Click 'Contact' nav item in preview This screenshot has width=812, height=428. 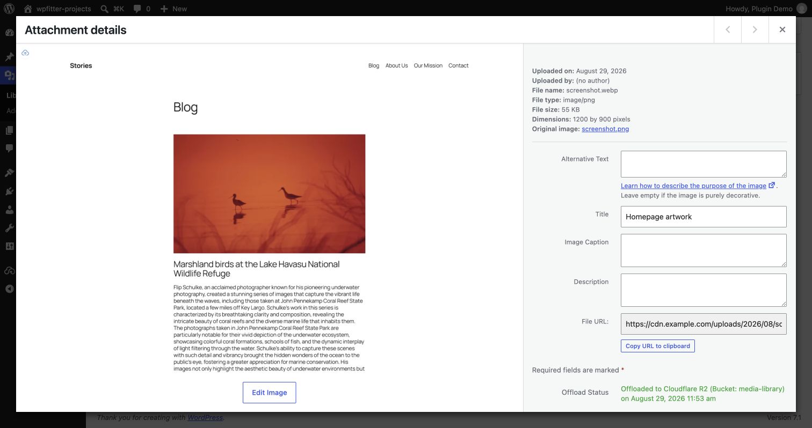click(x=458, y=65)
